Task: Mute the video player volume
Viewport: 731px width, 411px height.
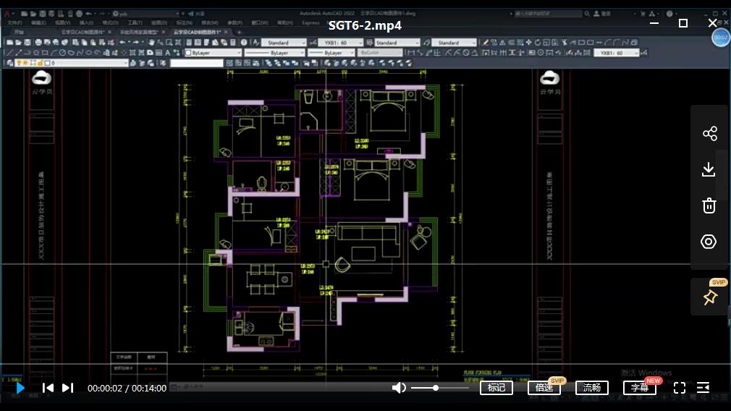Action: coord(399,388)
